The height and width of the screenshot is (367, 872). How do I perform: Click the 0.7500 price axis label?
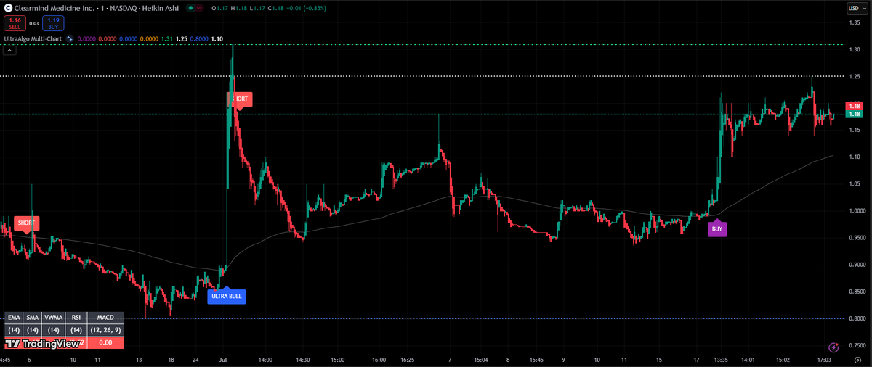click(856, 345)
